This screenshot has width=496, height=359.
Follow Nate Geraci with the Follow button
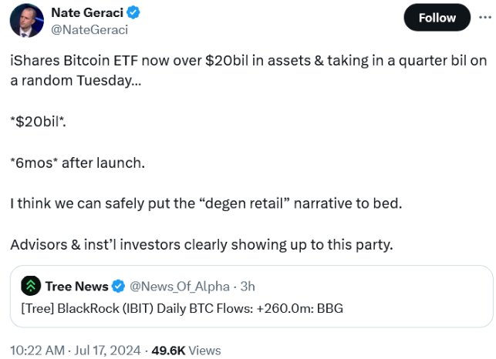tap(437, 18)
